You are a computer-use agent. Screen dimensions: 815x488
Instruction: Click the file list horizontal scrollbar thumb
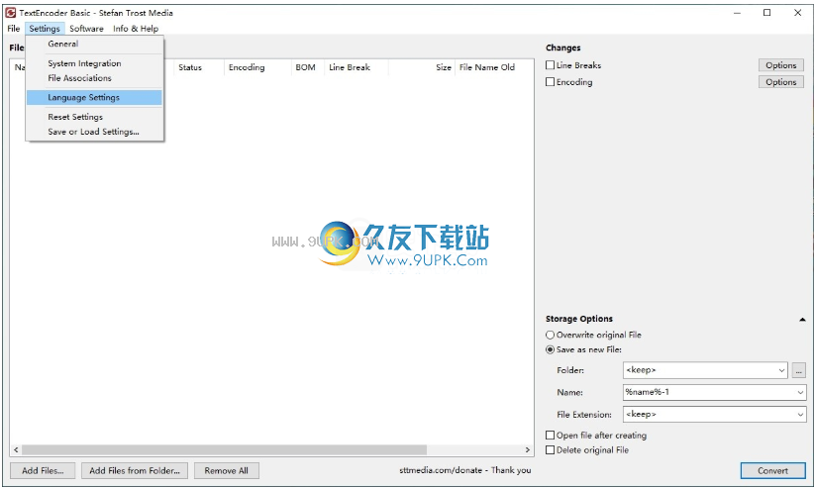click(x=224, y=449)
